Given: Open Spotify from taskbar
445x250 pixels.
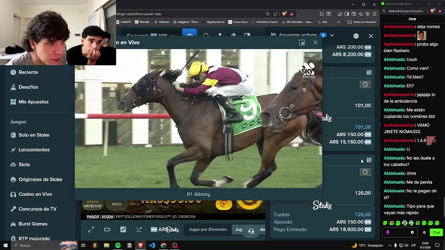Looking at the screenshot, I should [118, 245].
